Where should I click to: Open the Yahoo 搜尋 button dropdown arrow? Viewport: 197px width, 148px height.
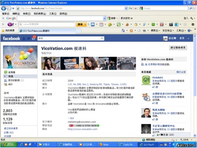tap(85, 24)
